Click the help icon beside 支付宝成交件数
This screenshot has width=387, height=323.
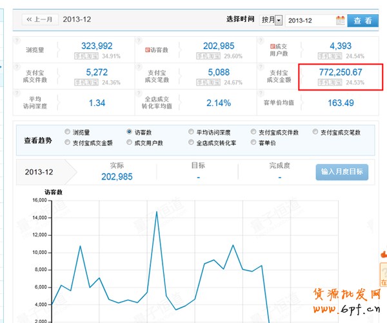point(17,67)
